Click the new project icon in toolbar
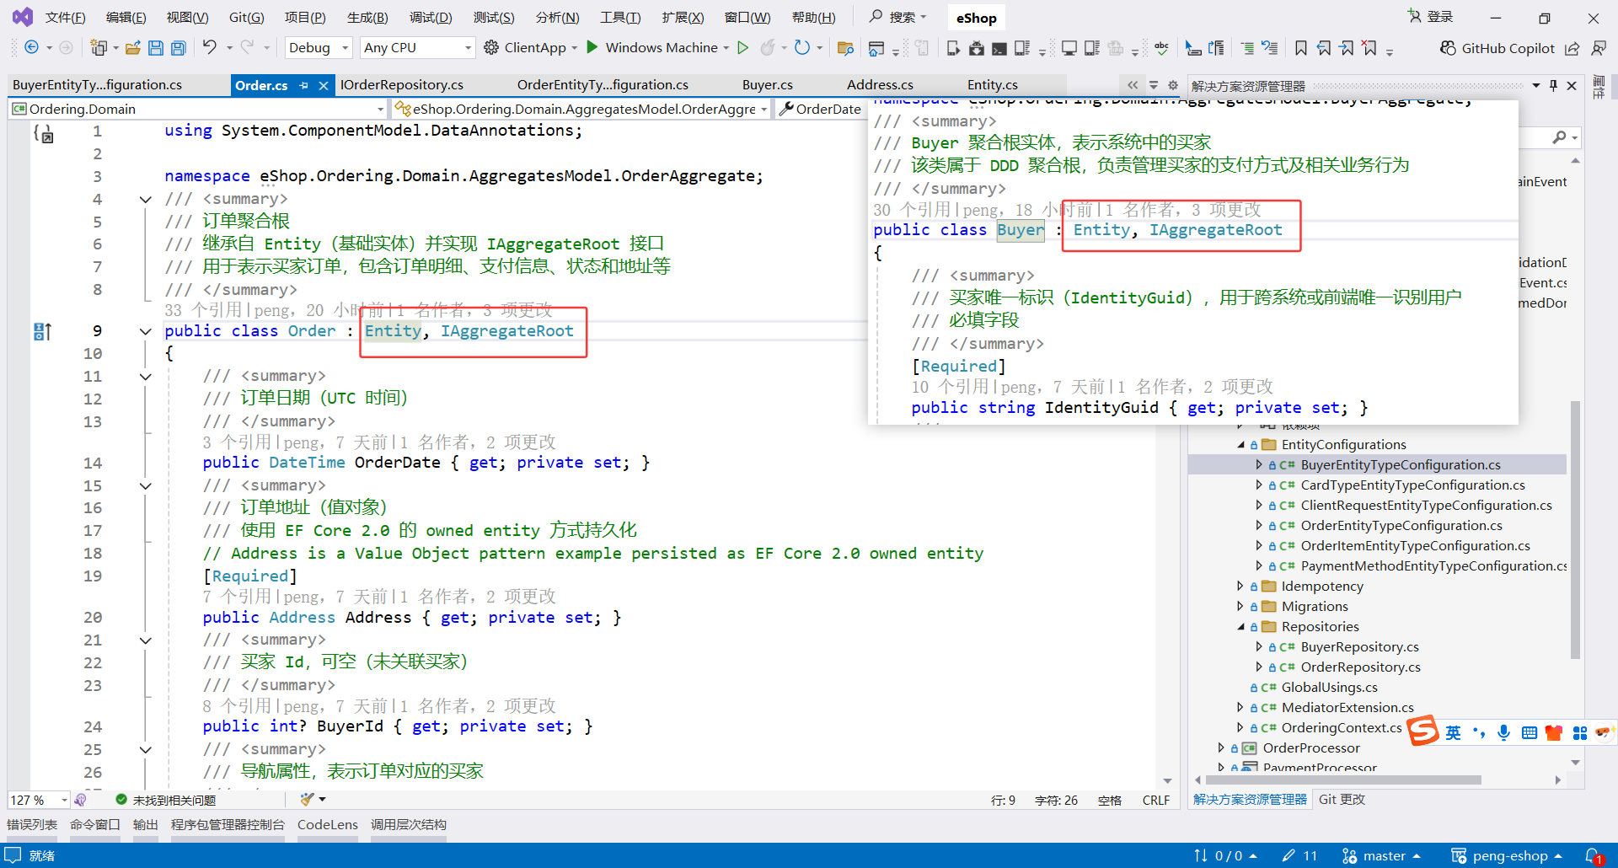The width and height of the screenshot is (1618, 868). (99, 48)
